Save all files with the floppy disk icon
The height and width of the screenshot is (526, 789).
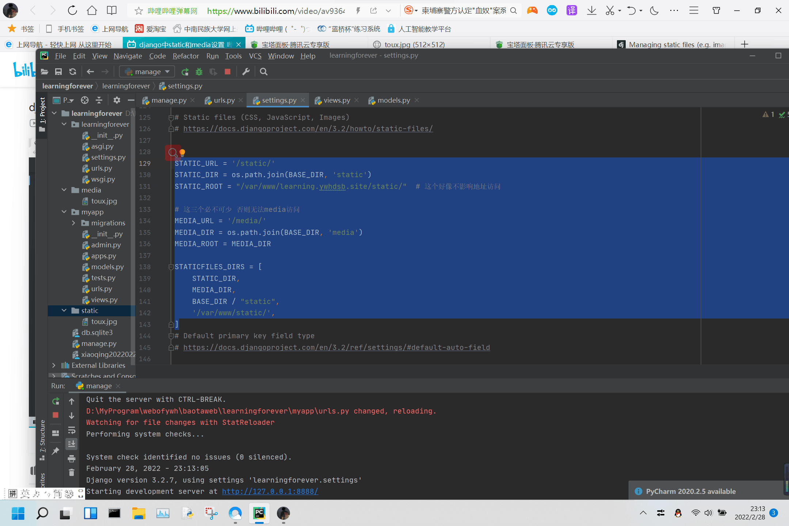click(58, 72)
